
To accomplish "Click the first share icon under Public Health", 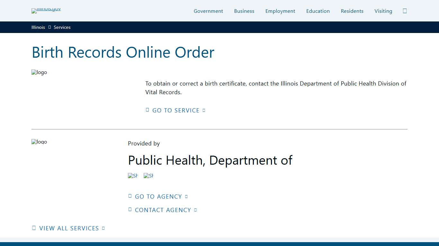I will point(133,176).
